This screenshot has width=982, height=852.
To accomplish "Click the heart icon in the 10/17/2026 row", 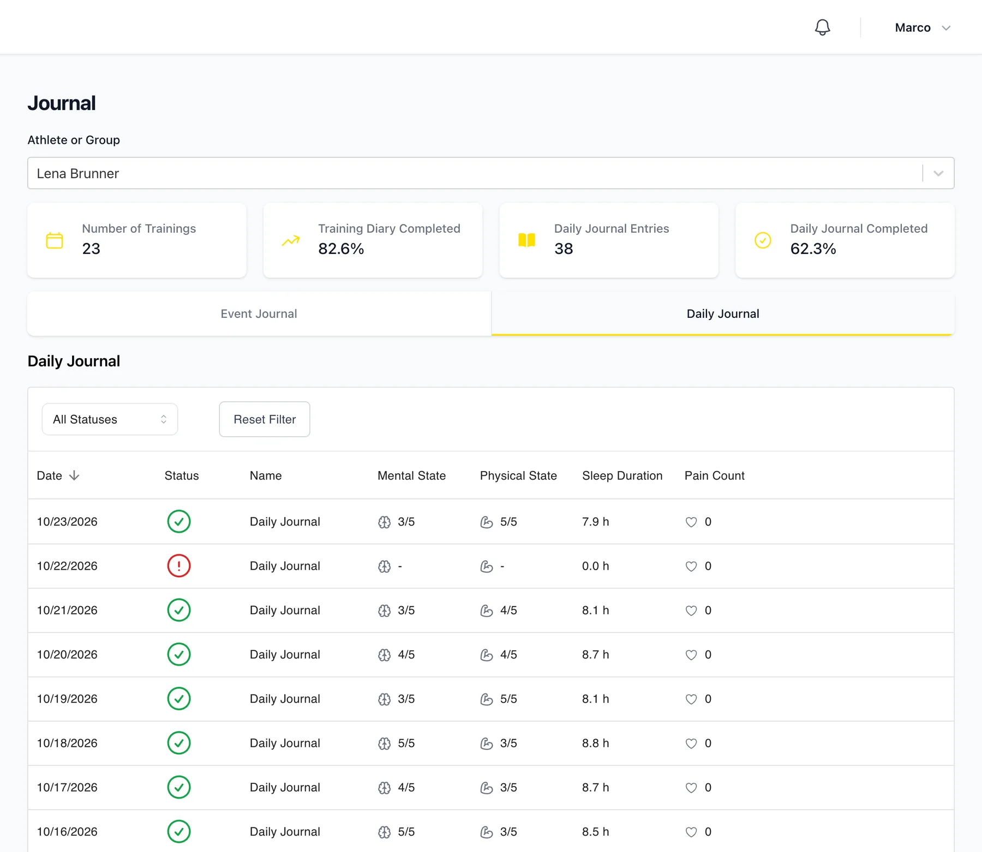I will [691, 788].
